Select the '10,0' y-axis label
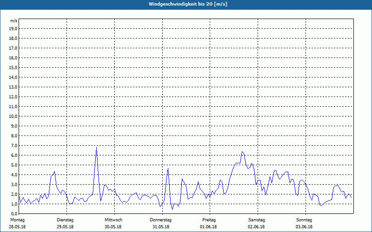The width and height of the screenshot is (372, 232). coord(13,116)
